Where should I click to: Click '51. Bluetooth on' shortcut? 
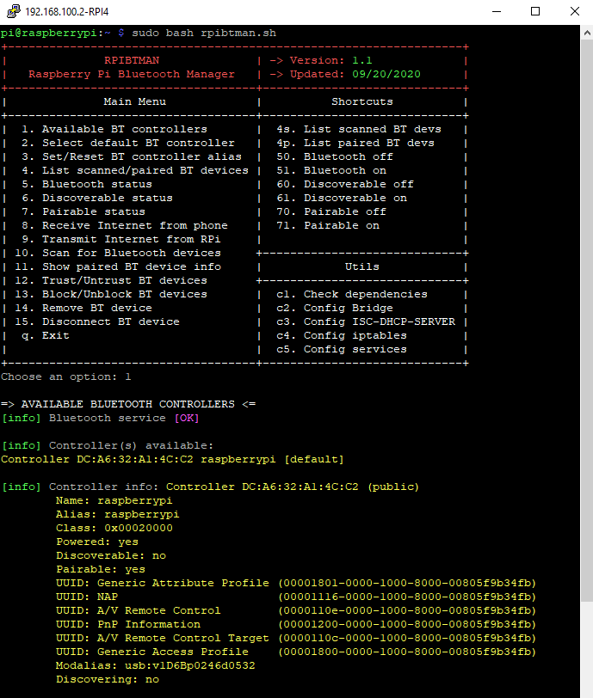click(331, 171)
